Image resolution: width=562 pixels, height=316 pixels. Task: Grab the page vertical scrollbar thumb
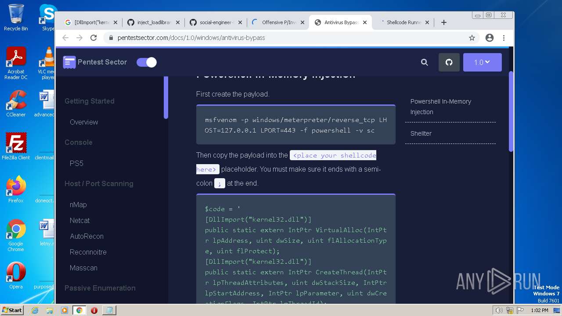[511, 111]
